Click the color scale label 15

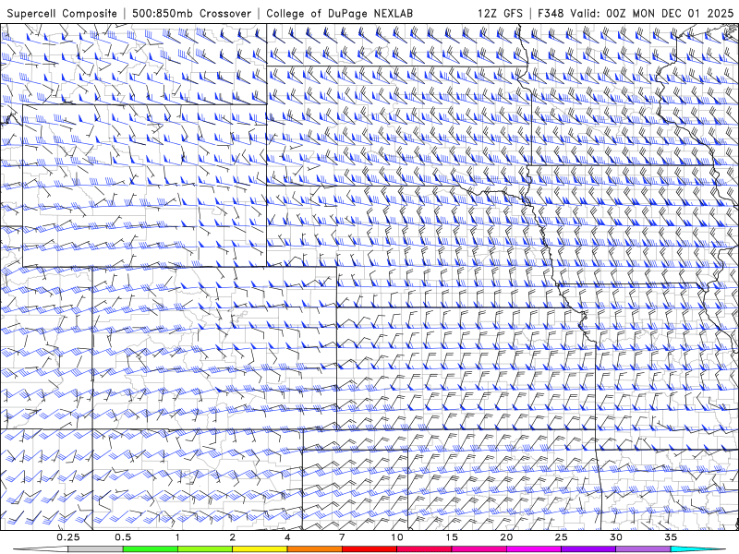(x=452, y=537)
